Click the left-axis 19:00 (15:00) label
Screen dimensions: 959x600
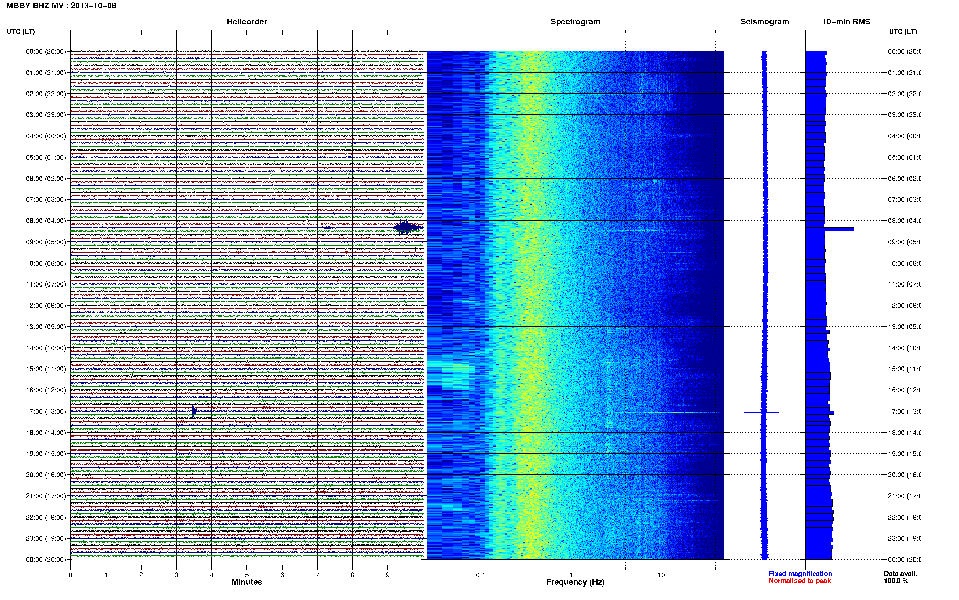pyautogui.click(x=46, y=454)
